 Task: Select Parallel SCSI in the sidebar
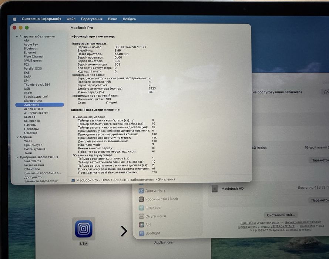point(33,69)
